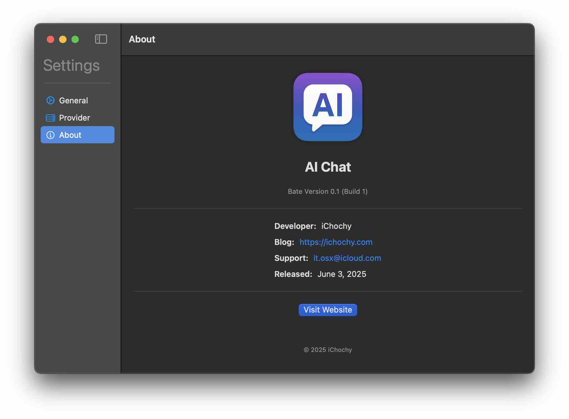This screenshot has height=419, width=569.
Task: Click the June 3, 2025 release date
Action: [342, 274]
